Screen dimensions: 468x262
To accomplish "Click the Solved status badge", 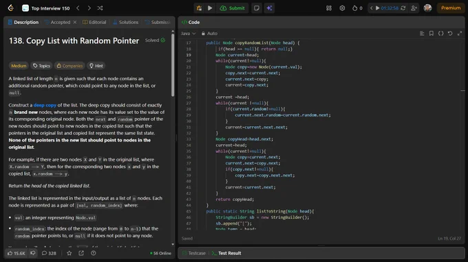I will (155, 40).
